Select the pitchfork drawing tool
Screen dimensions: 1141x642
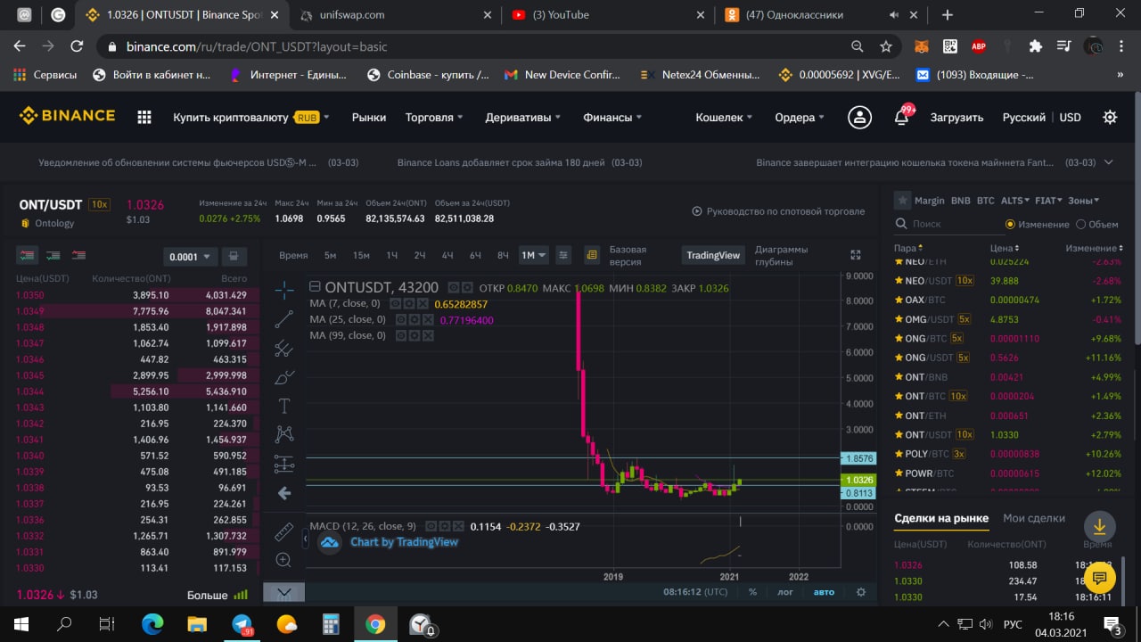[x=283, y=348]
